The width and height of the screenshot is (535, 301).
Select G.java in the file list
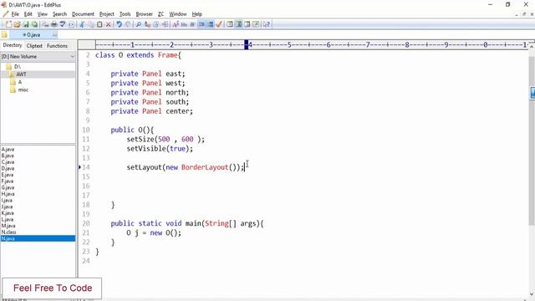(8, 187)
